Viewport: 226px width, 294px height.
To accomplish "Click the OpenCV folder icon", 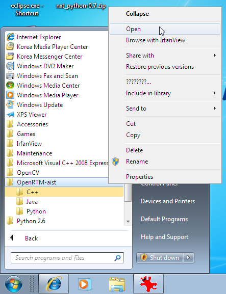I will click(10, 173).
